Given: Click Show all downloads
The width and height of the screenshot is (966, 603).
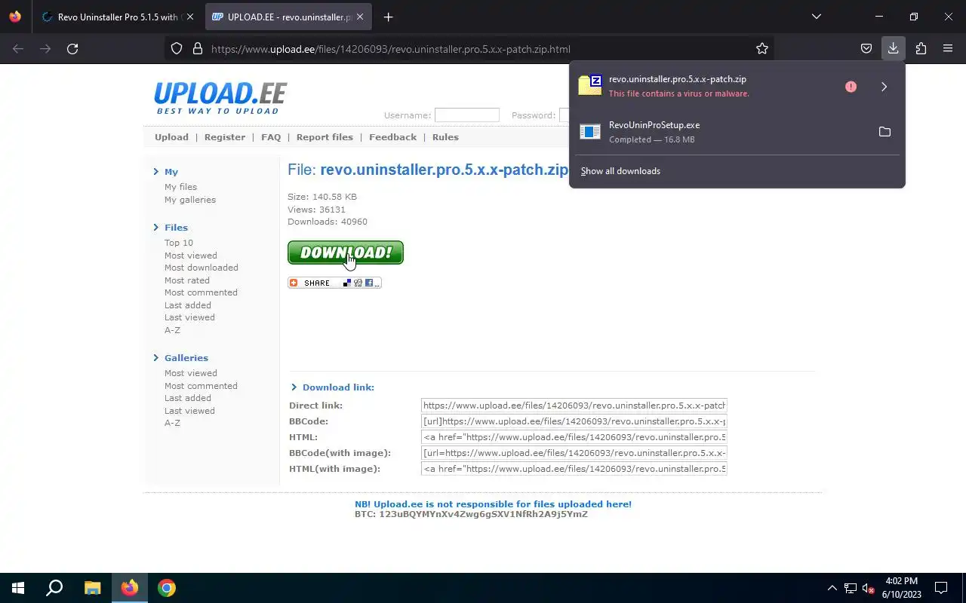Looking at the screenshot, I should tap(620, 171).
